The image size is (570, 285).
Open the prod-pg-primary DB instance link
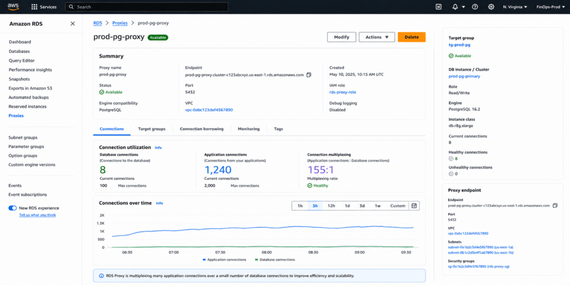pos(464,76)
